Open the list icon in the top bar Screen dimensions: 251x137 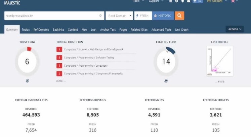click(x=171, y=1)
